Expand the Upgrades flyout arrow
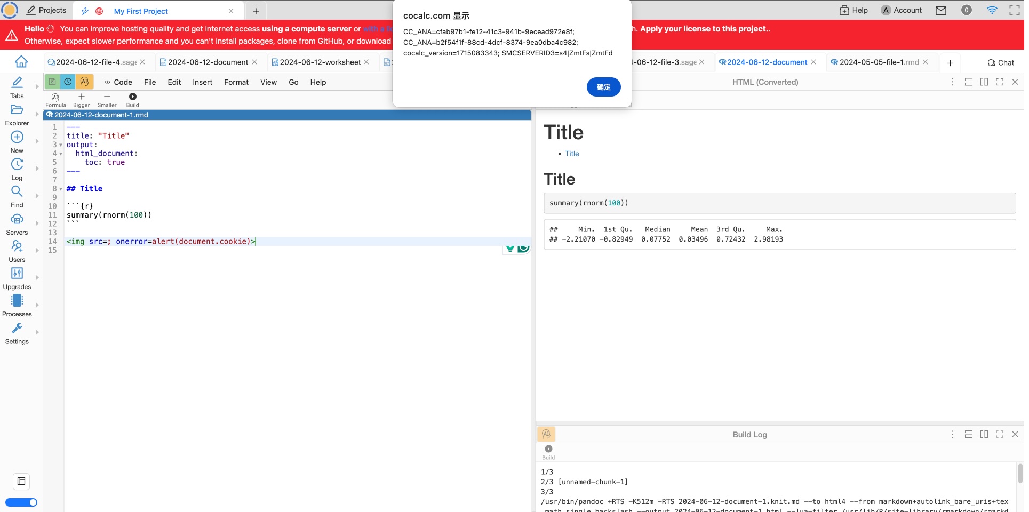The height and width of the screenshot is (512, 1029). click(37, 277)
